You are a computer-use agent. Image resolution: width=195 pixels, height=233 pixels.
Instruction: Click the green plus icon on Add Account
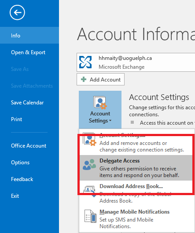point(84,79)
